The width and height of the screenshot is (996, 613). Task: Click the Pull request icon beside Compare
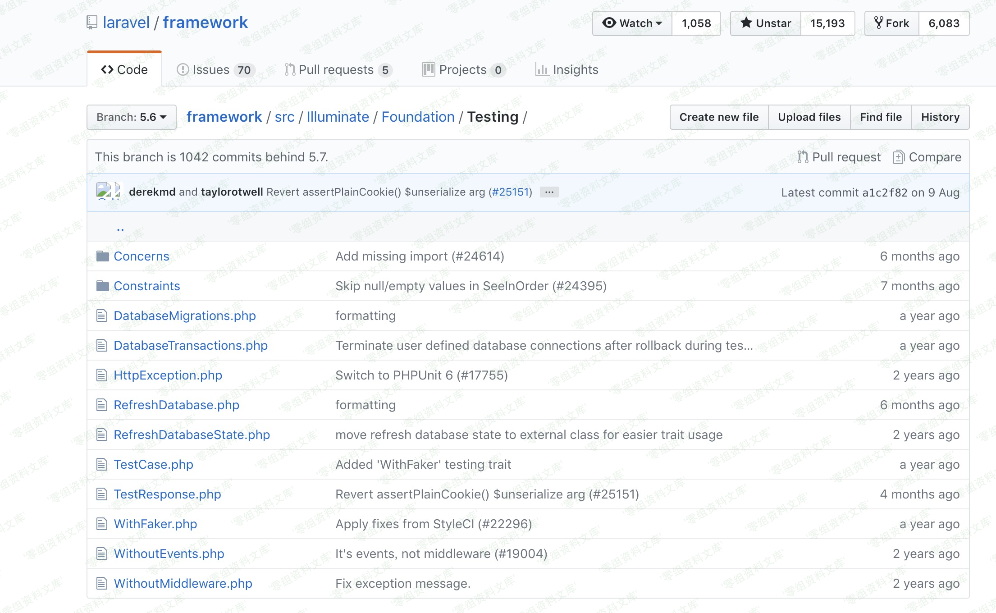click(802, 157)
